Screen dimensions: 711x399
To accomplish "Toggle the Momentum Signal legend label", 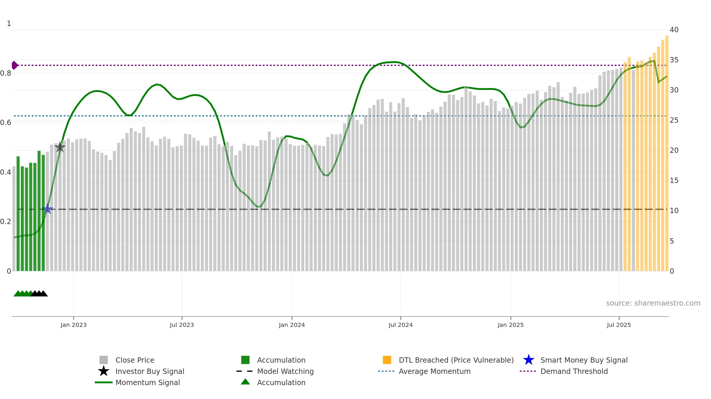I will pos(148,382).
